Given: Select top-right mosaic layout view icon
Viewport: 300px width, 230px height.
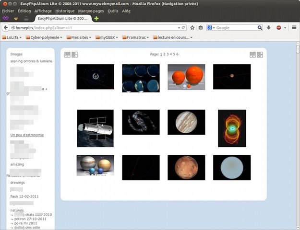Looking at the screenshot, I should tap(260, 55).
